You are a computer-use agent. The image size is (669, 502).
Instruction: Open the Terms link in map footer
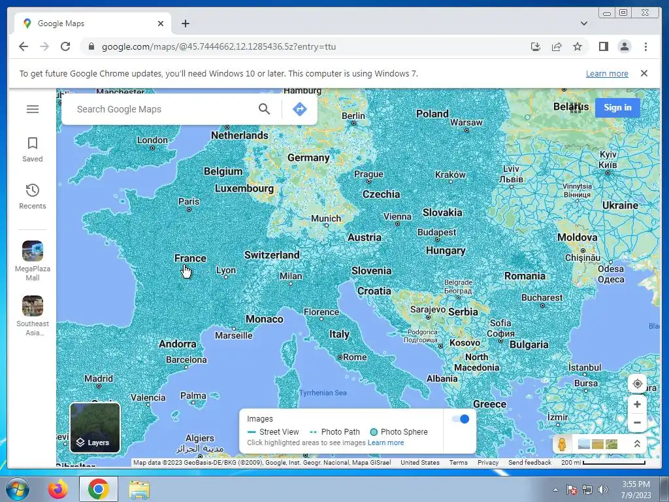pos(458,462)
